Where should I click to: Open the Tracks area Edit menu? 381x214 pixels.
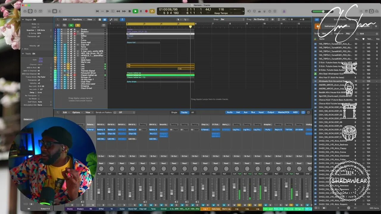[x=66, y=20]
